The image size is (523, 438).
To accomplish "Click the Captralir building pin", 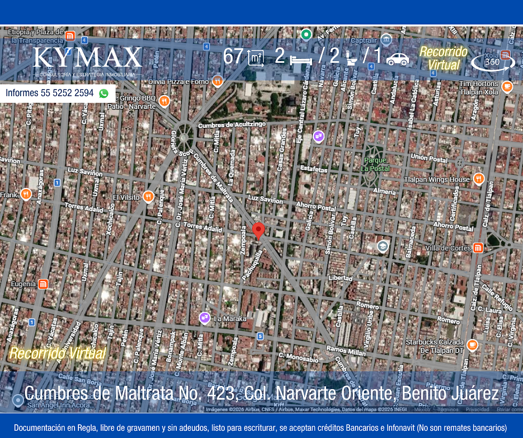I will click(386, 39).
